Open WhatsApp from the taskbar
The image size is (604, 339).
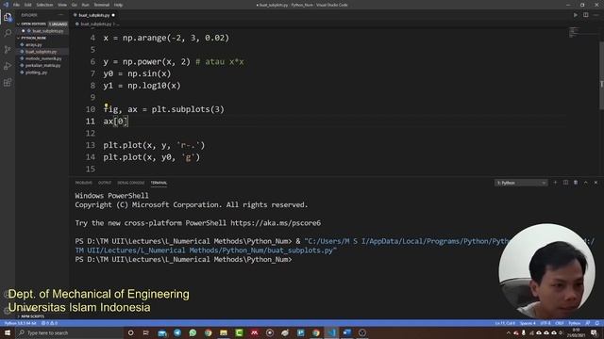(x=193, y=332)
